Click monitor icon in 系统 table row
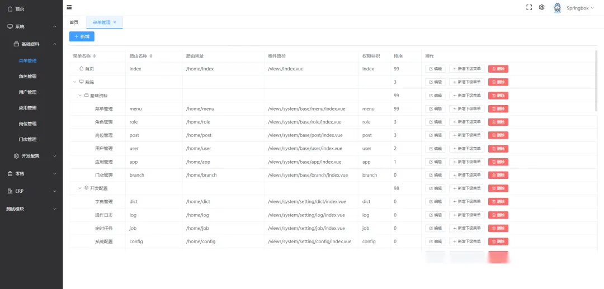604x289 pixels. tap(81, 82)
